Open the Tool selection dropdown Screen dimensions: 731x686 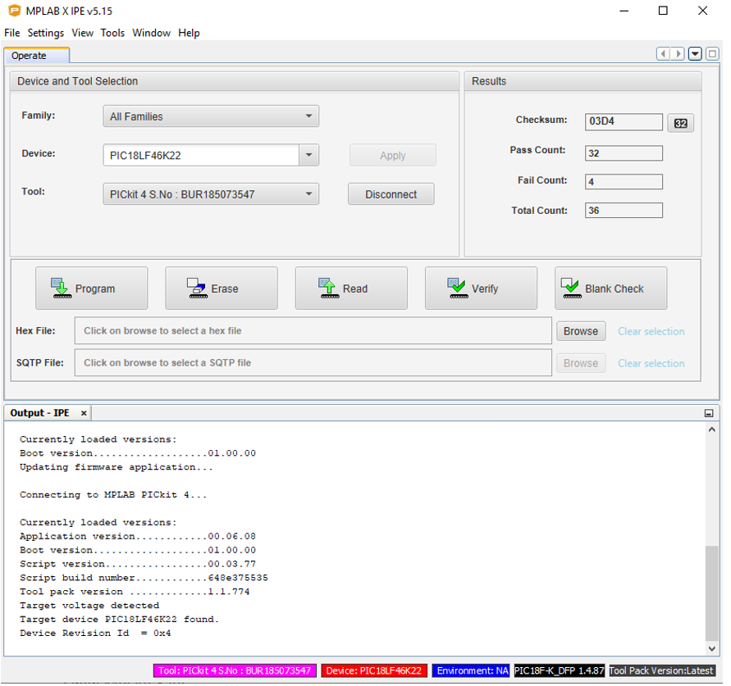point(211,194)
